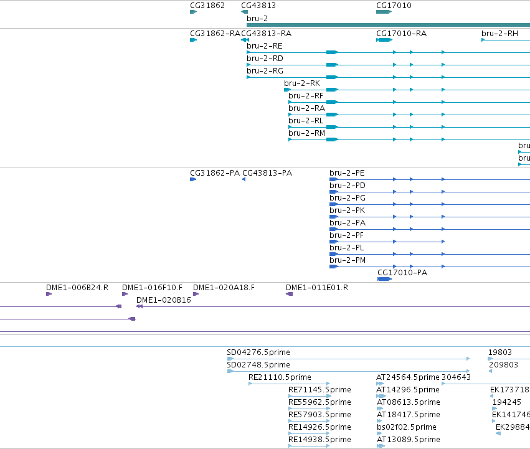
Task: Click the bru-2-RD transcript label
Action: pos(265,59)
